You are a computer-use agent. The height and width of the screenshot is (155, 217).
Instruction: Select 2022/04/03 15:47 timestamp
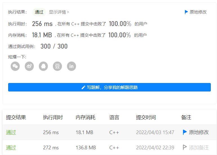click(155, 132)
